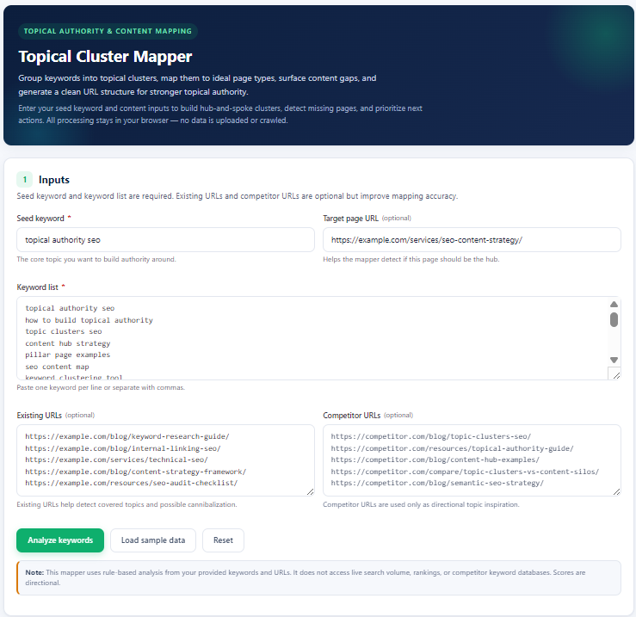Click the 'Paste one keyword per line' hint
The width and height of the screenshot is (636, 617).
tap(101, 387)
